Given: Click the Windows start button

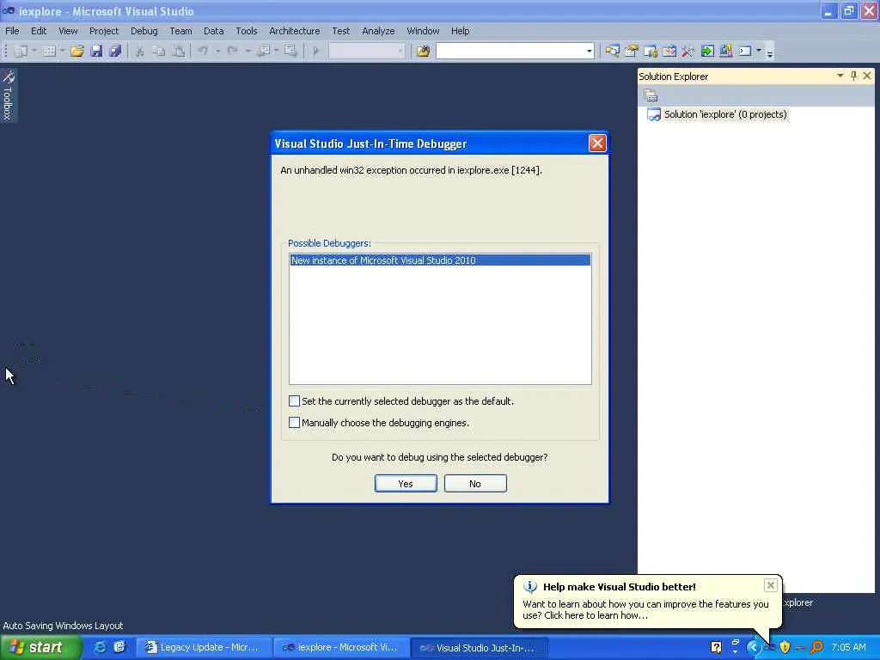Looking at the screenshot, I should [x=40, y=647].
